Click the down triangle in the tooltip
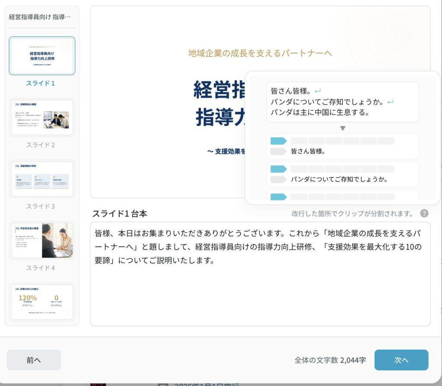This screenshot has width=442, height=386. tap(343, 128)
